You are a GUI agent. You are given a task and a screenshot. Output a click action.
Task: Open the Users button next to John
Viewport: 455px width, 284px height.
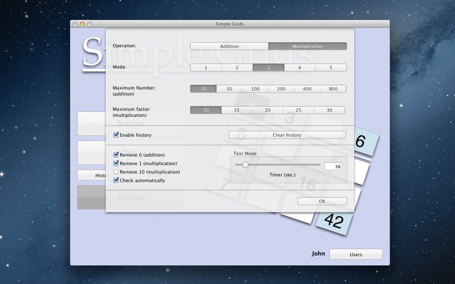tap(356, 254)
